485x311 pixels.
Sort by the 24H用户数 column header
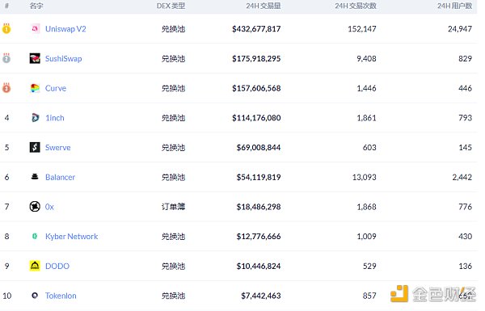click(x=454, y=6)
